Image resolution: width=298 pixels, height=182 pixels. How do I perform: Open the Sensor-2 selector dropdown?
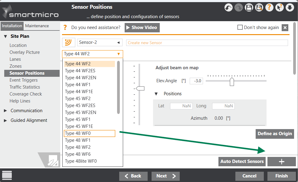(x=100, y=42)
